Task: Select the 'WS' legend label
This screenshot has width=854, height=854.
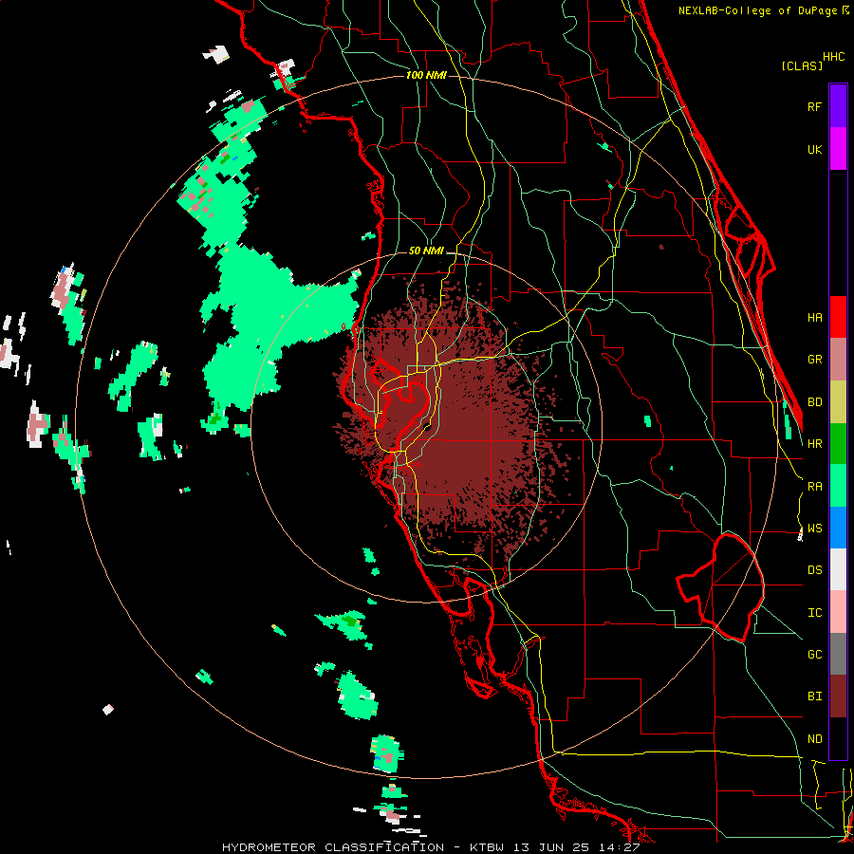Action: (814, 529)
